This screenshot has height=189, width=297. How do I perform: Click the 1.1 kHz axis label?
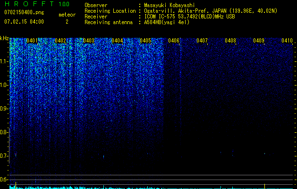pyautogui.click(x=4, y=61)
